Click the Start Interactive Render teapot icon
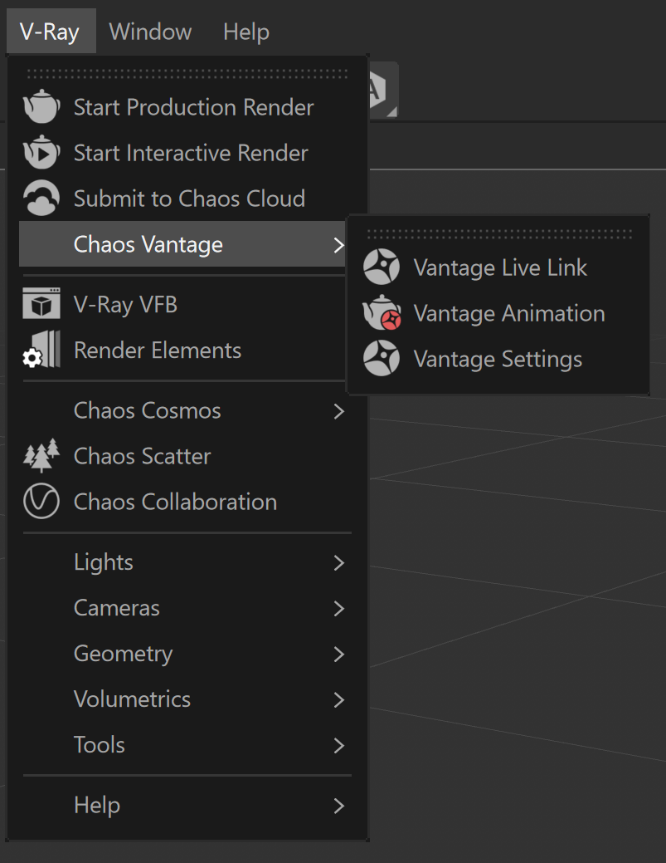Screen dimensions: 666x863 (41, 153)
